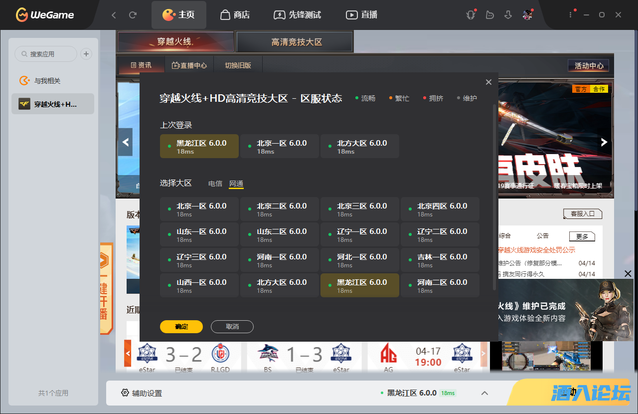The height and width of the screenshot is (414, 638).
Task: Open 辅助设置 helper settings
Action: tap(142, 393)
